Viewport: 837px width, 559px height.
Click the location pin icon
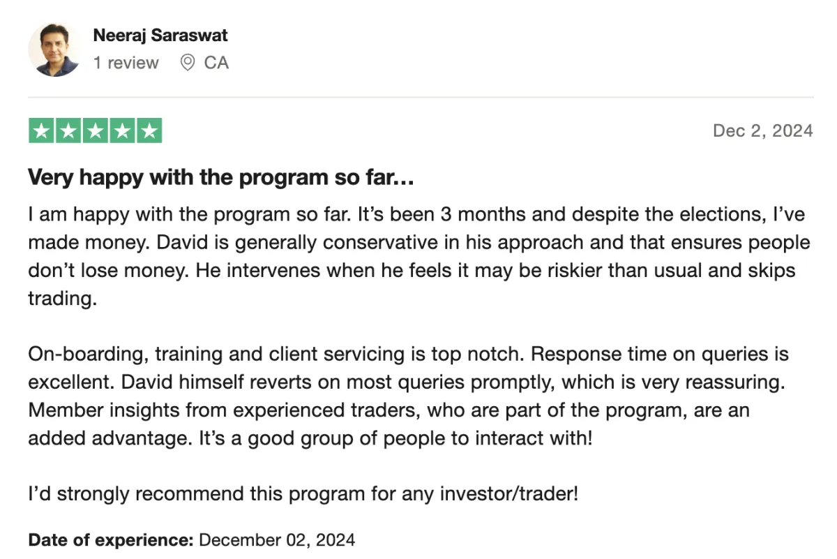[187, 63]
